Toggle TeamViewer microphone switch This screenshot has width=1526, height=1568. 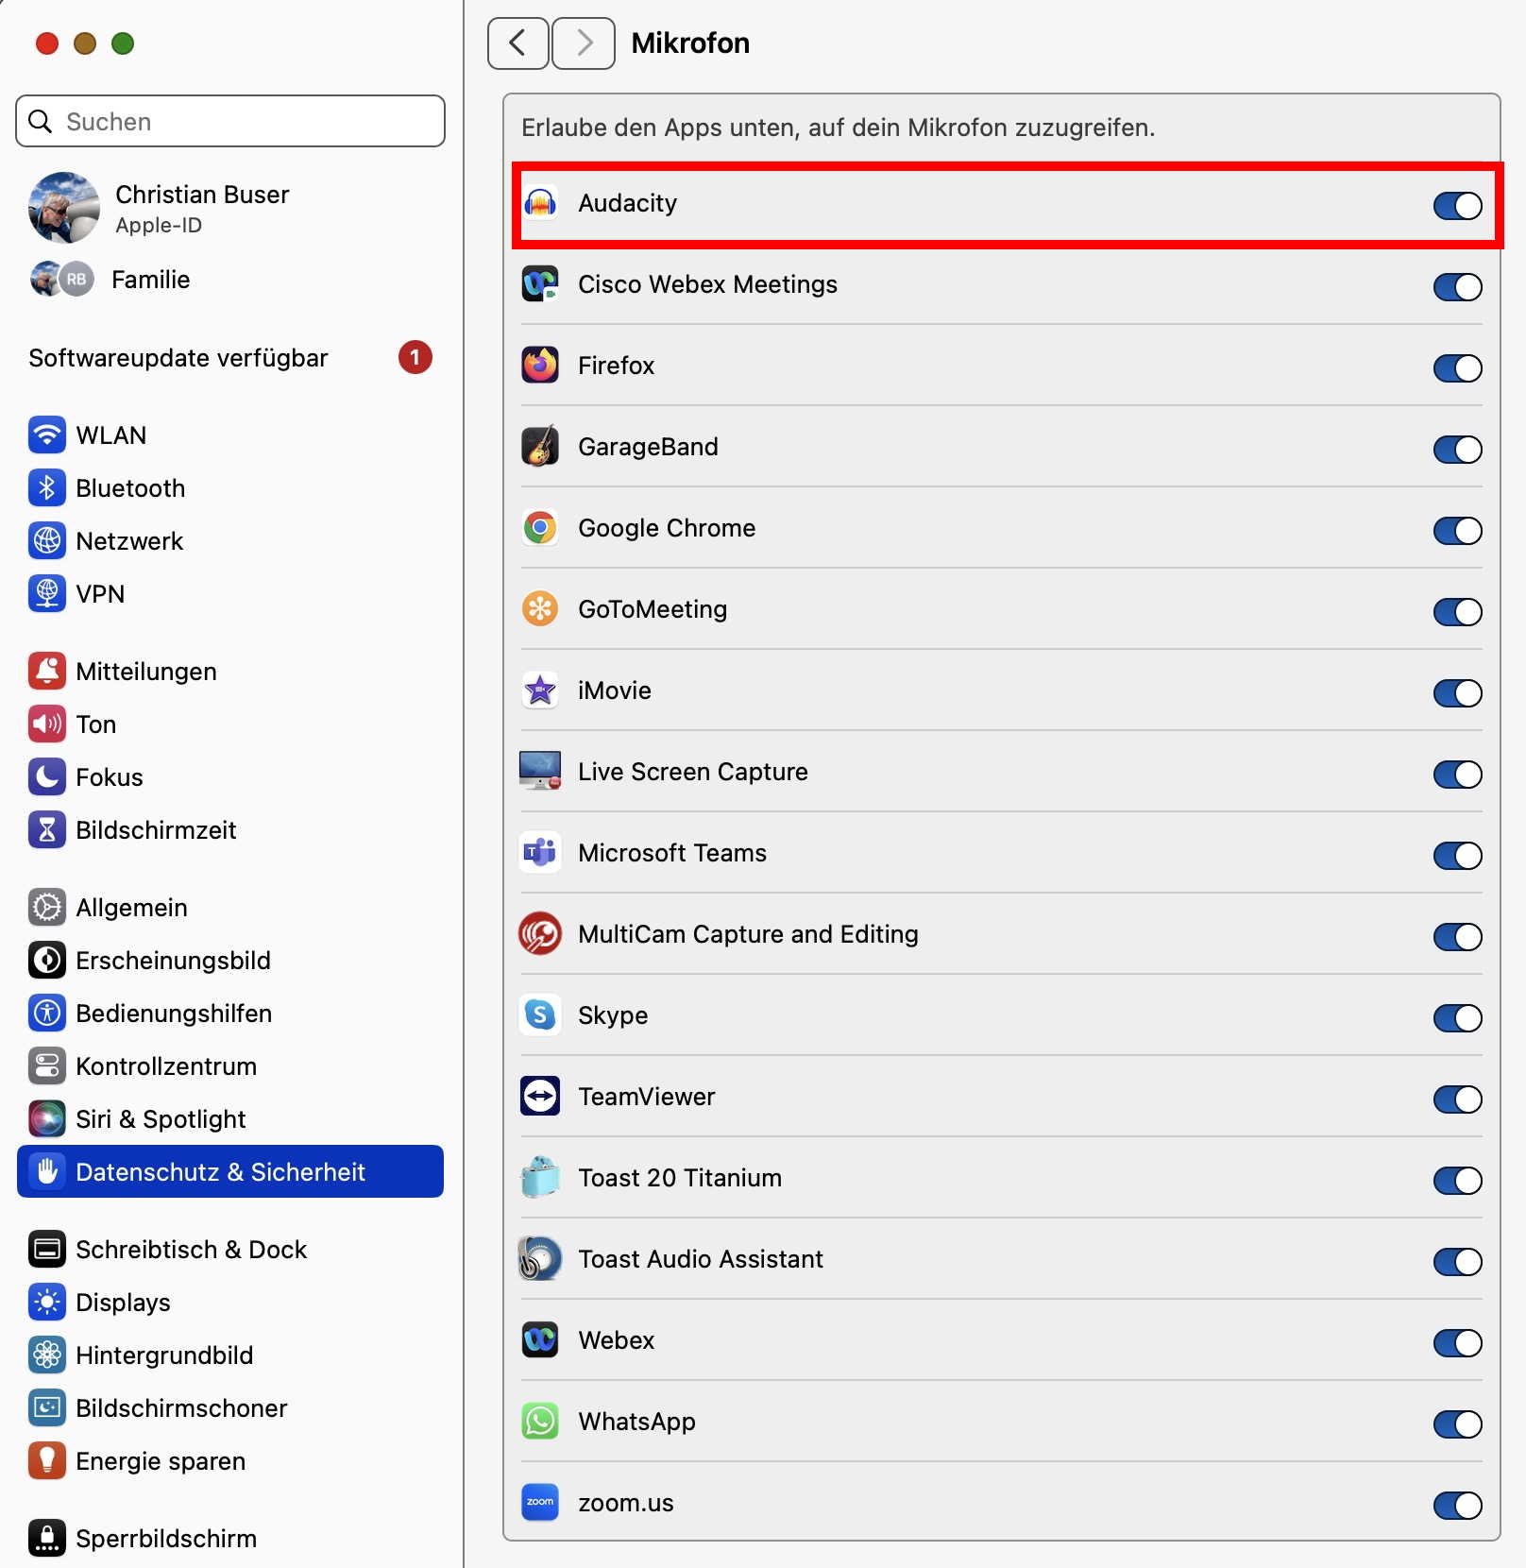click(1457, 1099)
